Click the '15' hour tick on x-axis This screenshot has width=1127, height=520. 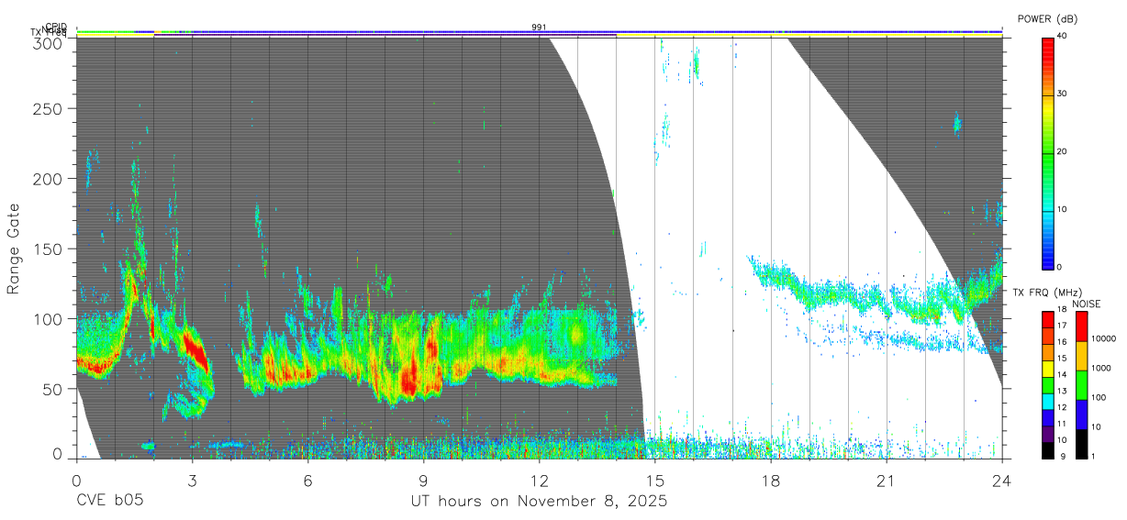(x=654, y=480)
